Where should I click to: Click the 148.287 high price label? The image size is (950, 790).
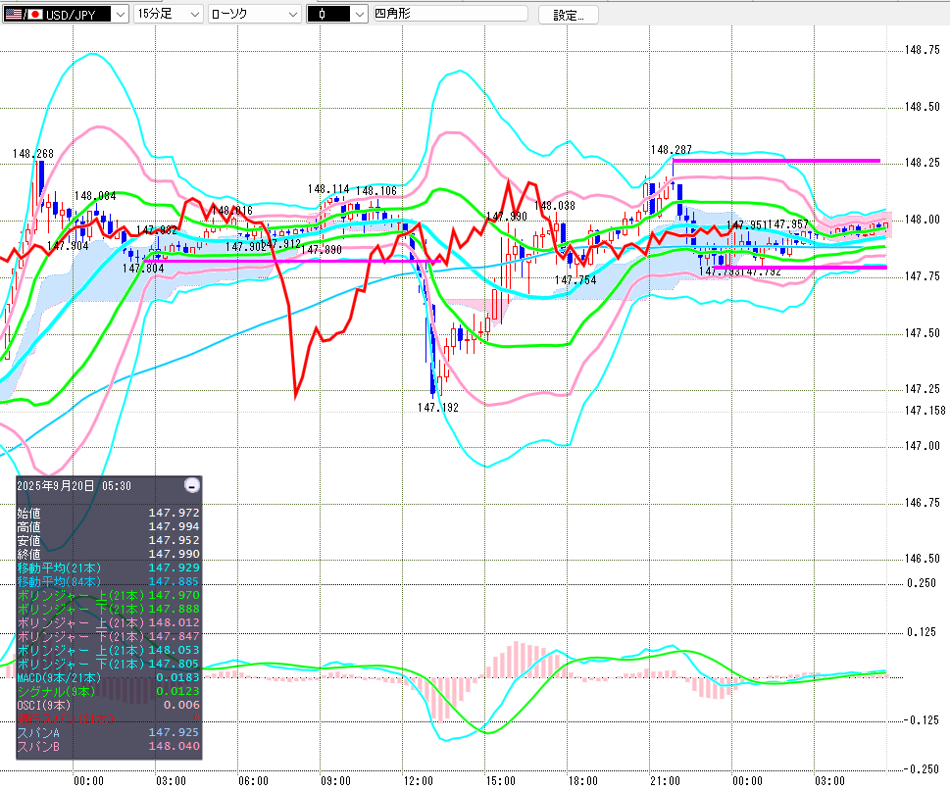pyautogui.click(x=671, y=150)
